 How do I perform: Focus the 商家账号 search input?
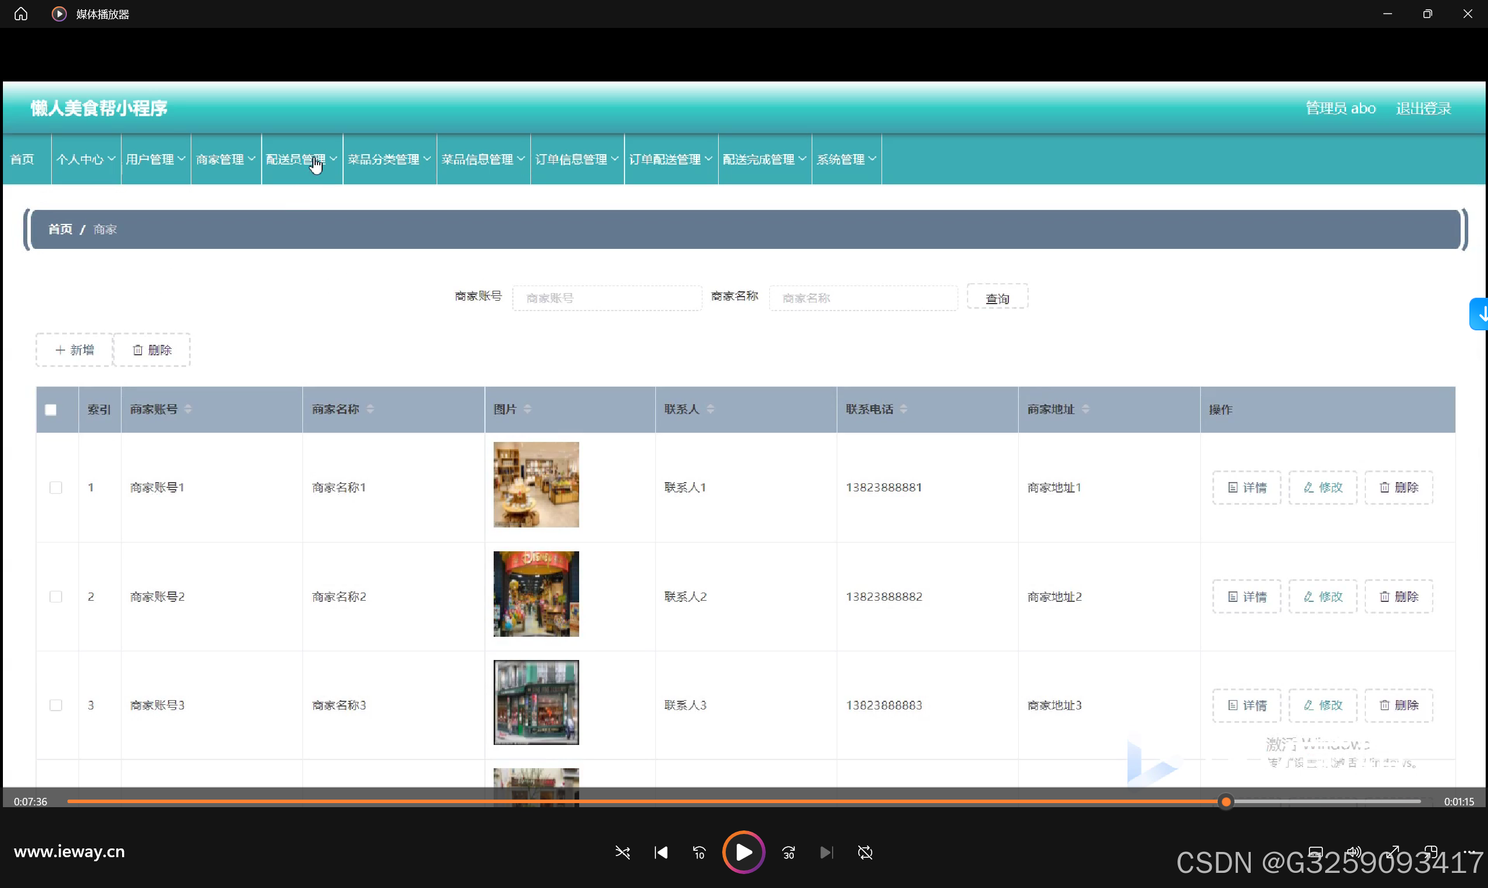click(606, 298)
